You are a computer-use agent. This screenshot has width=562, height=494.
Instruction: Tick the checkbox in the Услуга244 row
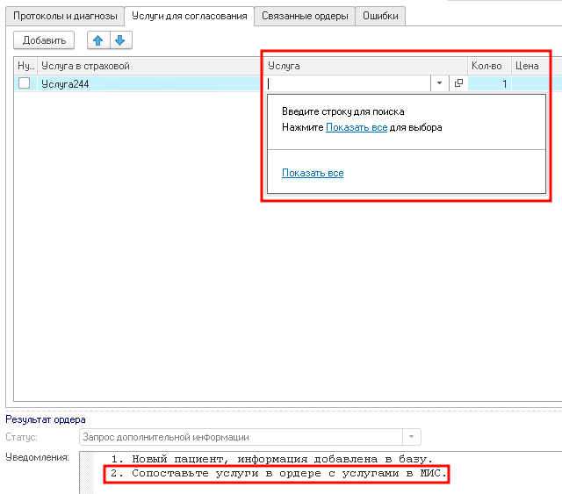coord(25,83)
